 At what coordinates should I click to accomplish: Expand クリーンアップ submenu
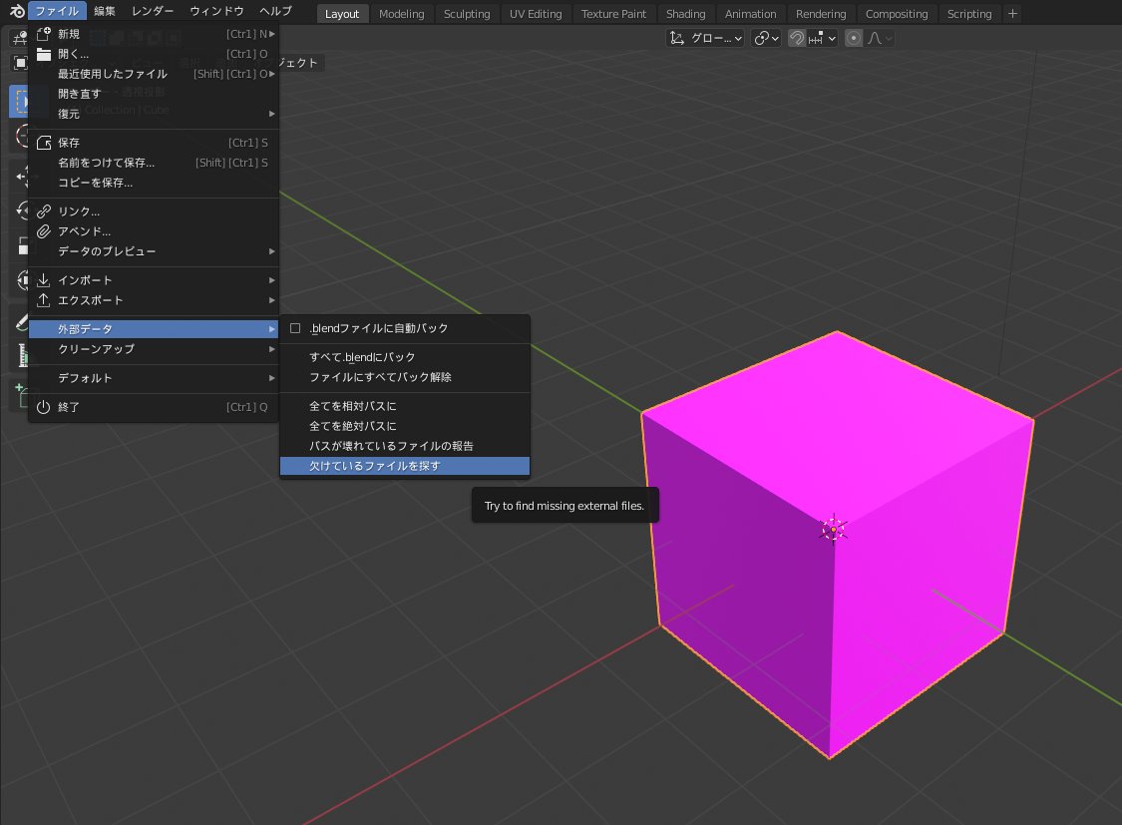(x=272, y=349)
